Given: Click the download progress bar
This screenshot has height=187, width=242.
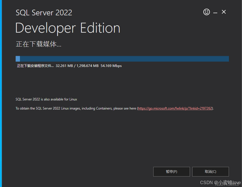Looking at the screenshot, I should [x=122, y=59].
